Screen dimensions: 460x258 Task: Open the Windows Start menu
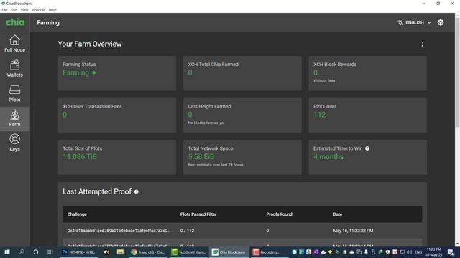point(7,252)
